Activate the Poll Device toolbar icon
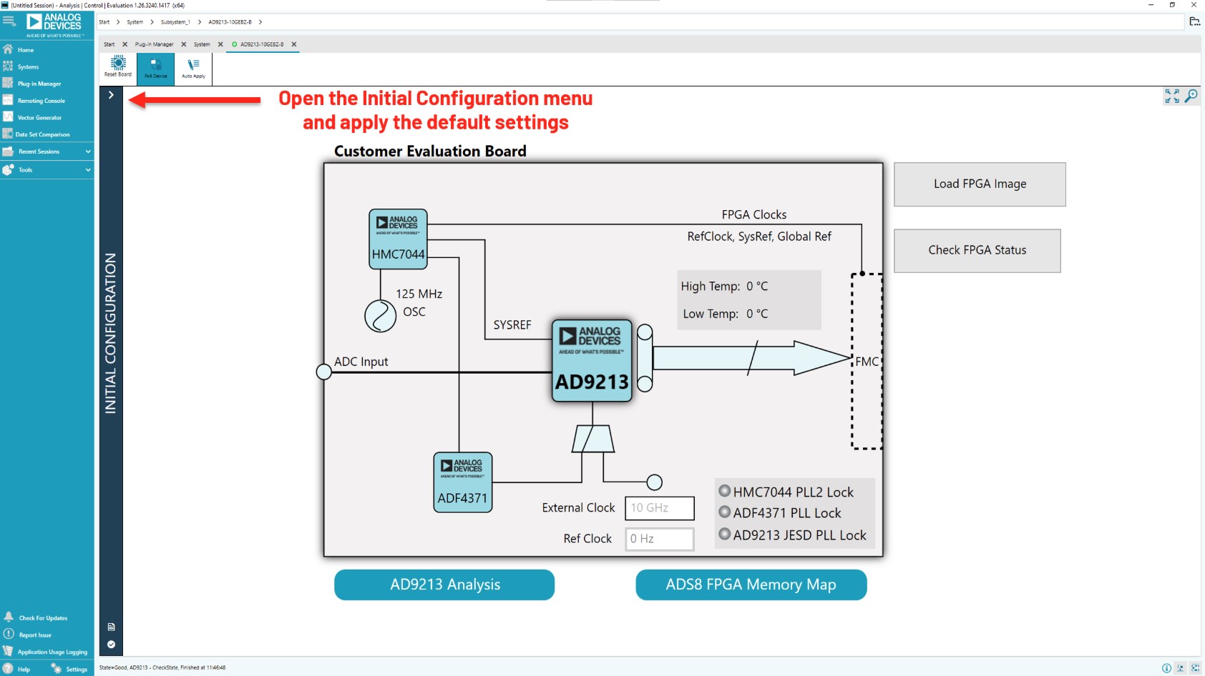Viewport: 1205px width, 676px height. tap(155, 66)
